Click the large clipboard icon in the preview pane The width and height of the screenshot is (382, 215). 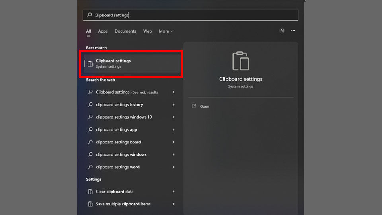click(241, 61)
